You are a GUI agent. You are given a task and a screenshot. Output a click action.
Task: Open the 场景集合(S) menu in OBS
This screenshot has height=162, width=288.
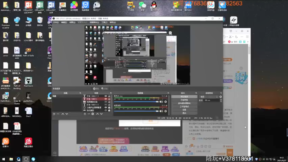(x=94, y=22)
